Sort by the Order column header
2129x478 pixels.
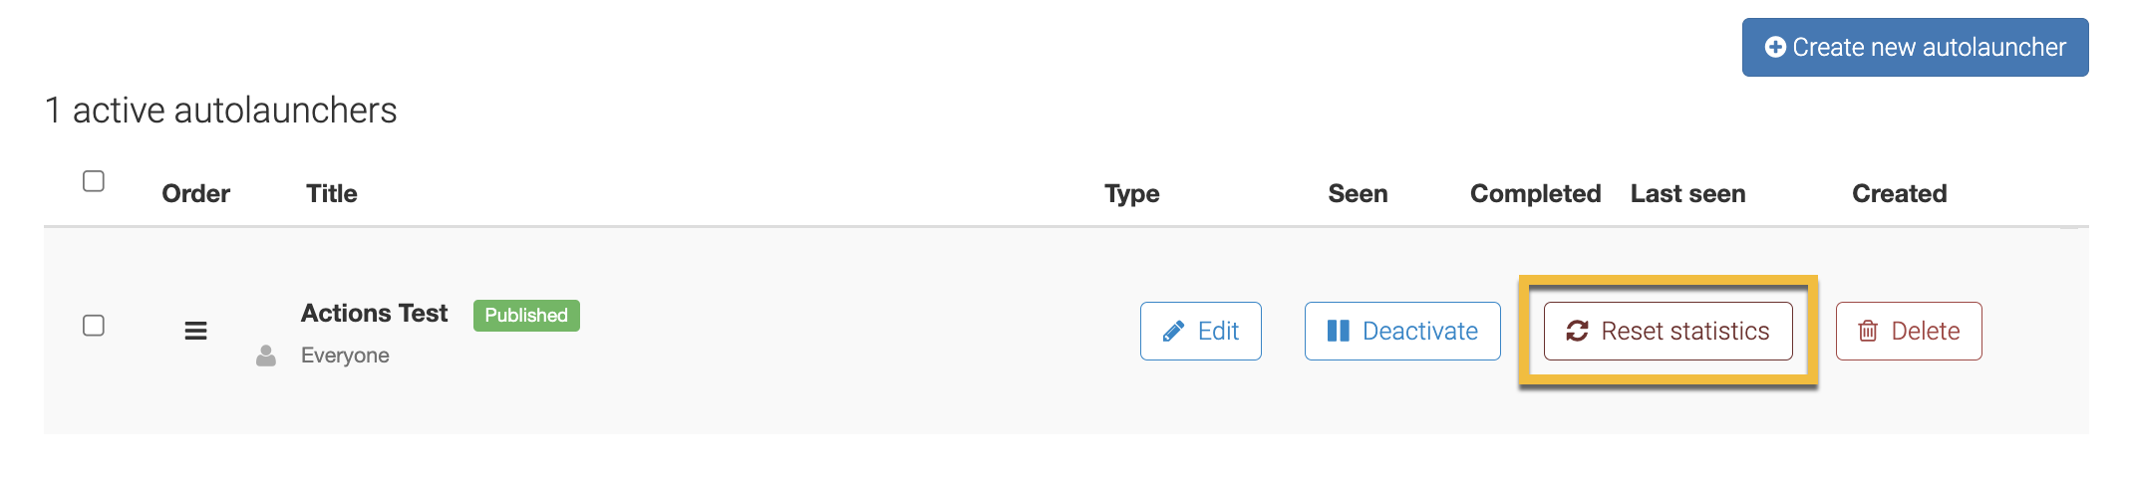coord(195,193)
